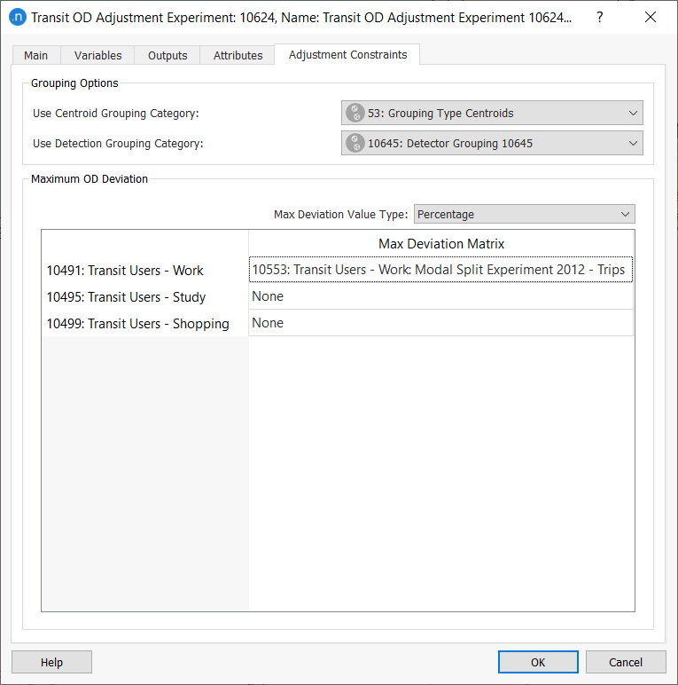Select the Transit Users - Work row
678x685 pixels.
tap(125, 271)
